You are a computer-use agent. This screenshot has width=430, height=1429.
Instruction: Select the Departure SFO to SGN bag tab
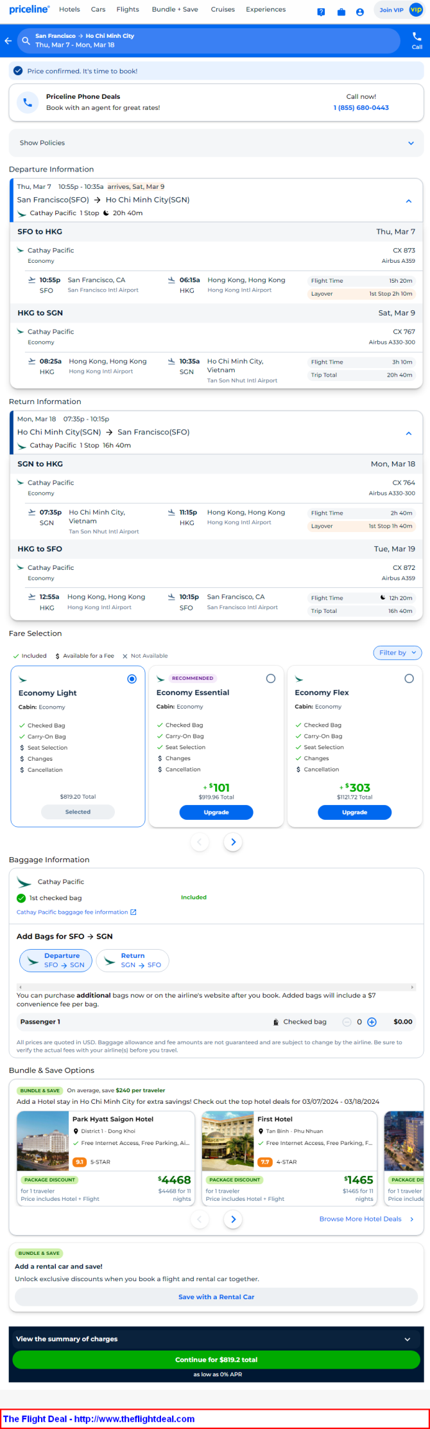pos(56,961)
